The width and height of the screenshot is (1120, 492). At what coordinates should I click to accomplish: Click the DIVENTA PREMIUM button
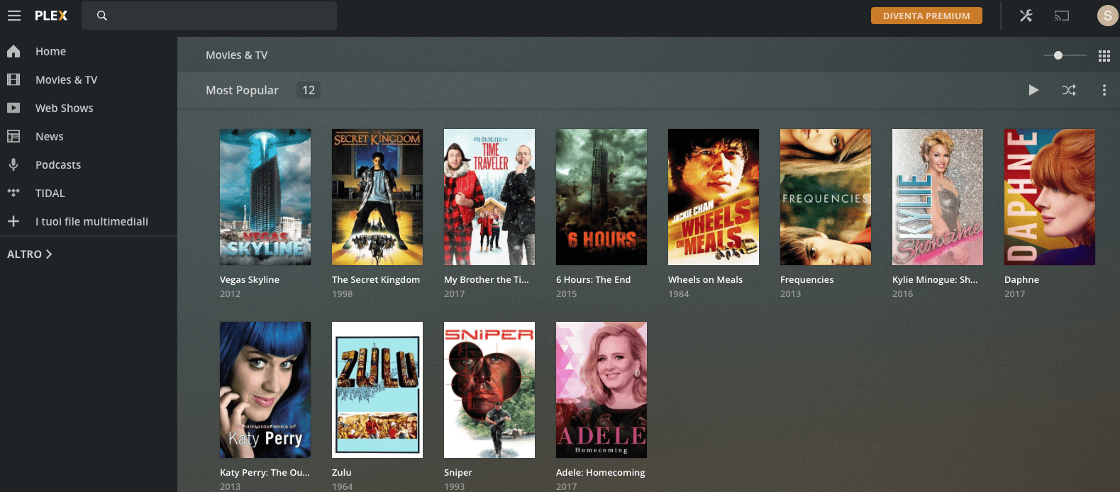point(926,16)
